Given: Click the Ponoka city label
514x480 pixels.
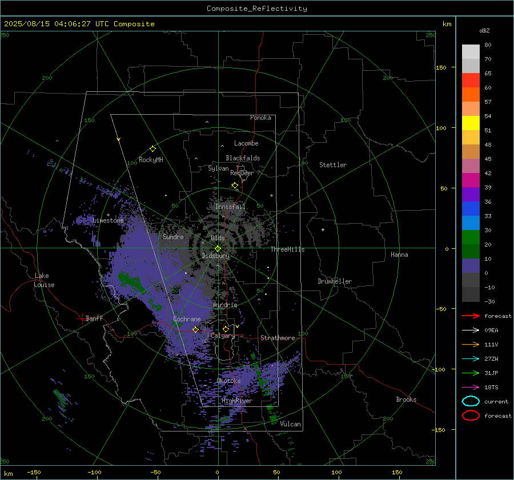Looking at the screenshot, I should pos(260,118).
